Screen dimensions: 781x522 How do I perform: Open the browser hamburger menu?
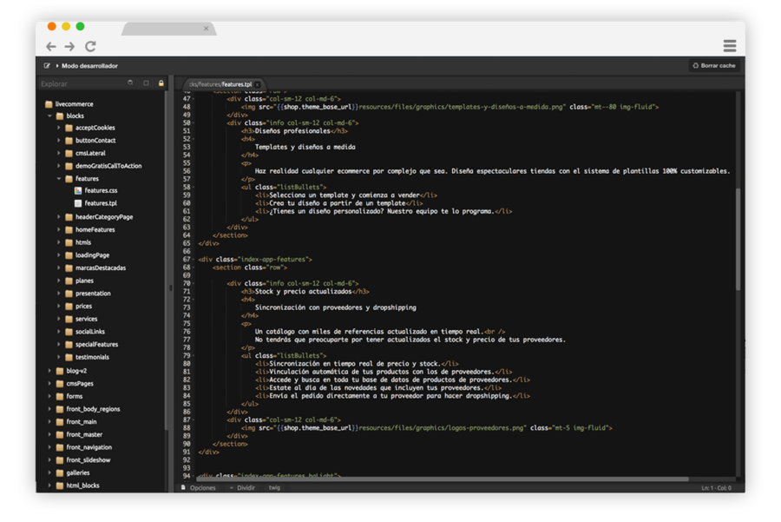click(730, 46)
